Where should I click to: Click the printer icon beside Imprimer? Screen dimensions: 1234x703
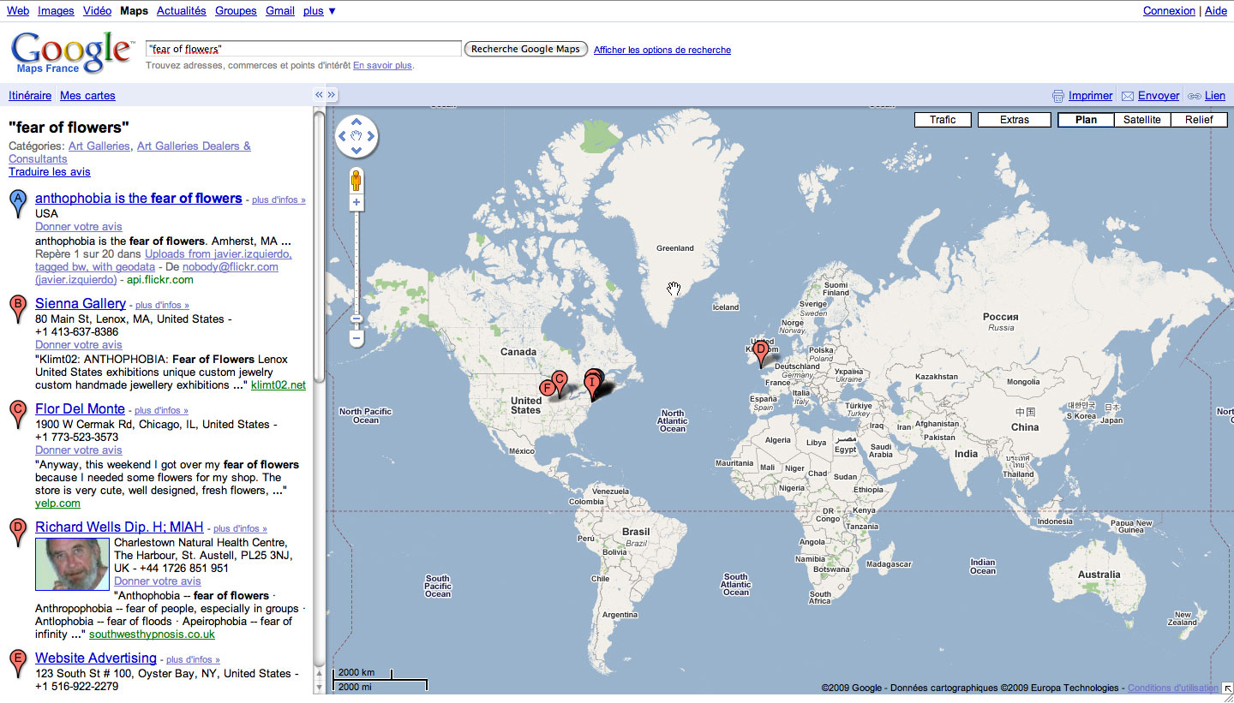[1058, 96]
